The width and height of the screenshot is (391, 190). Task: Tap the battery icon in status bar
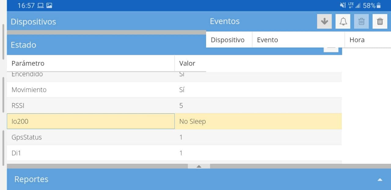[379, 5]
